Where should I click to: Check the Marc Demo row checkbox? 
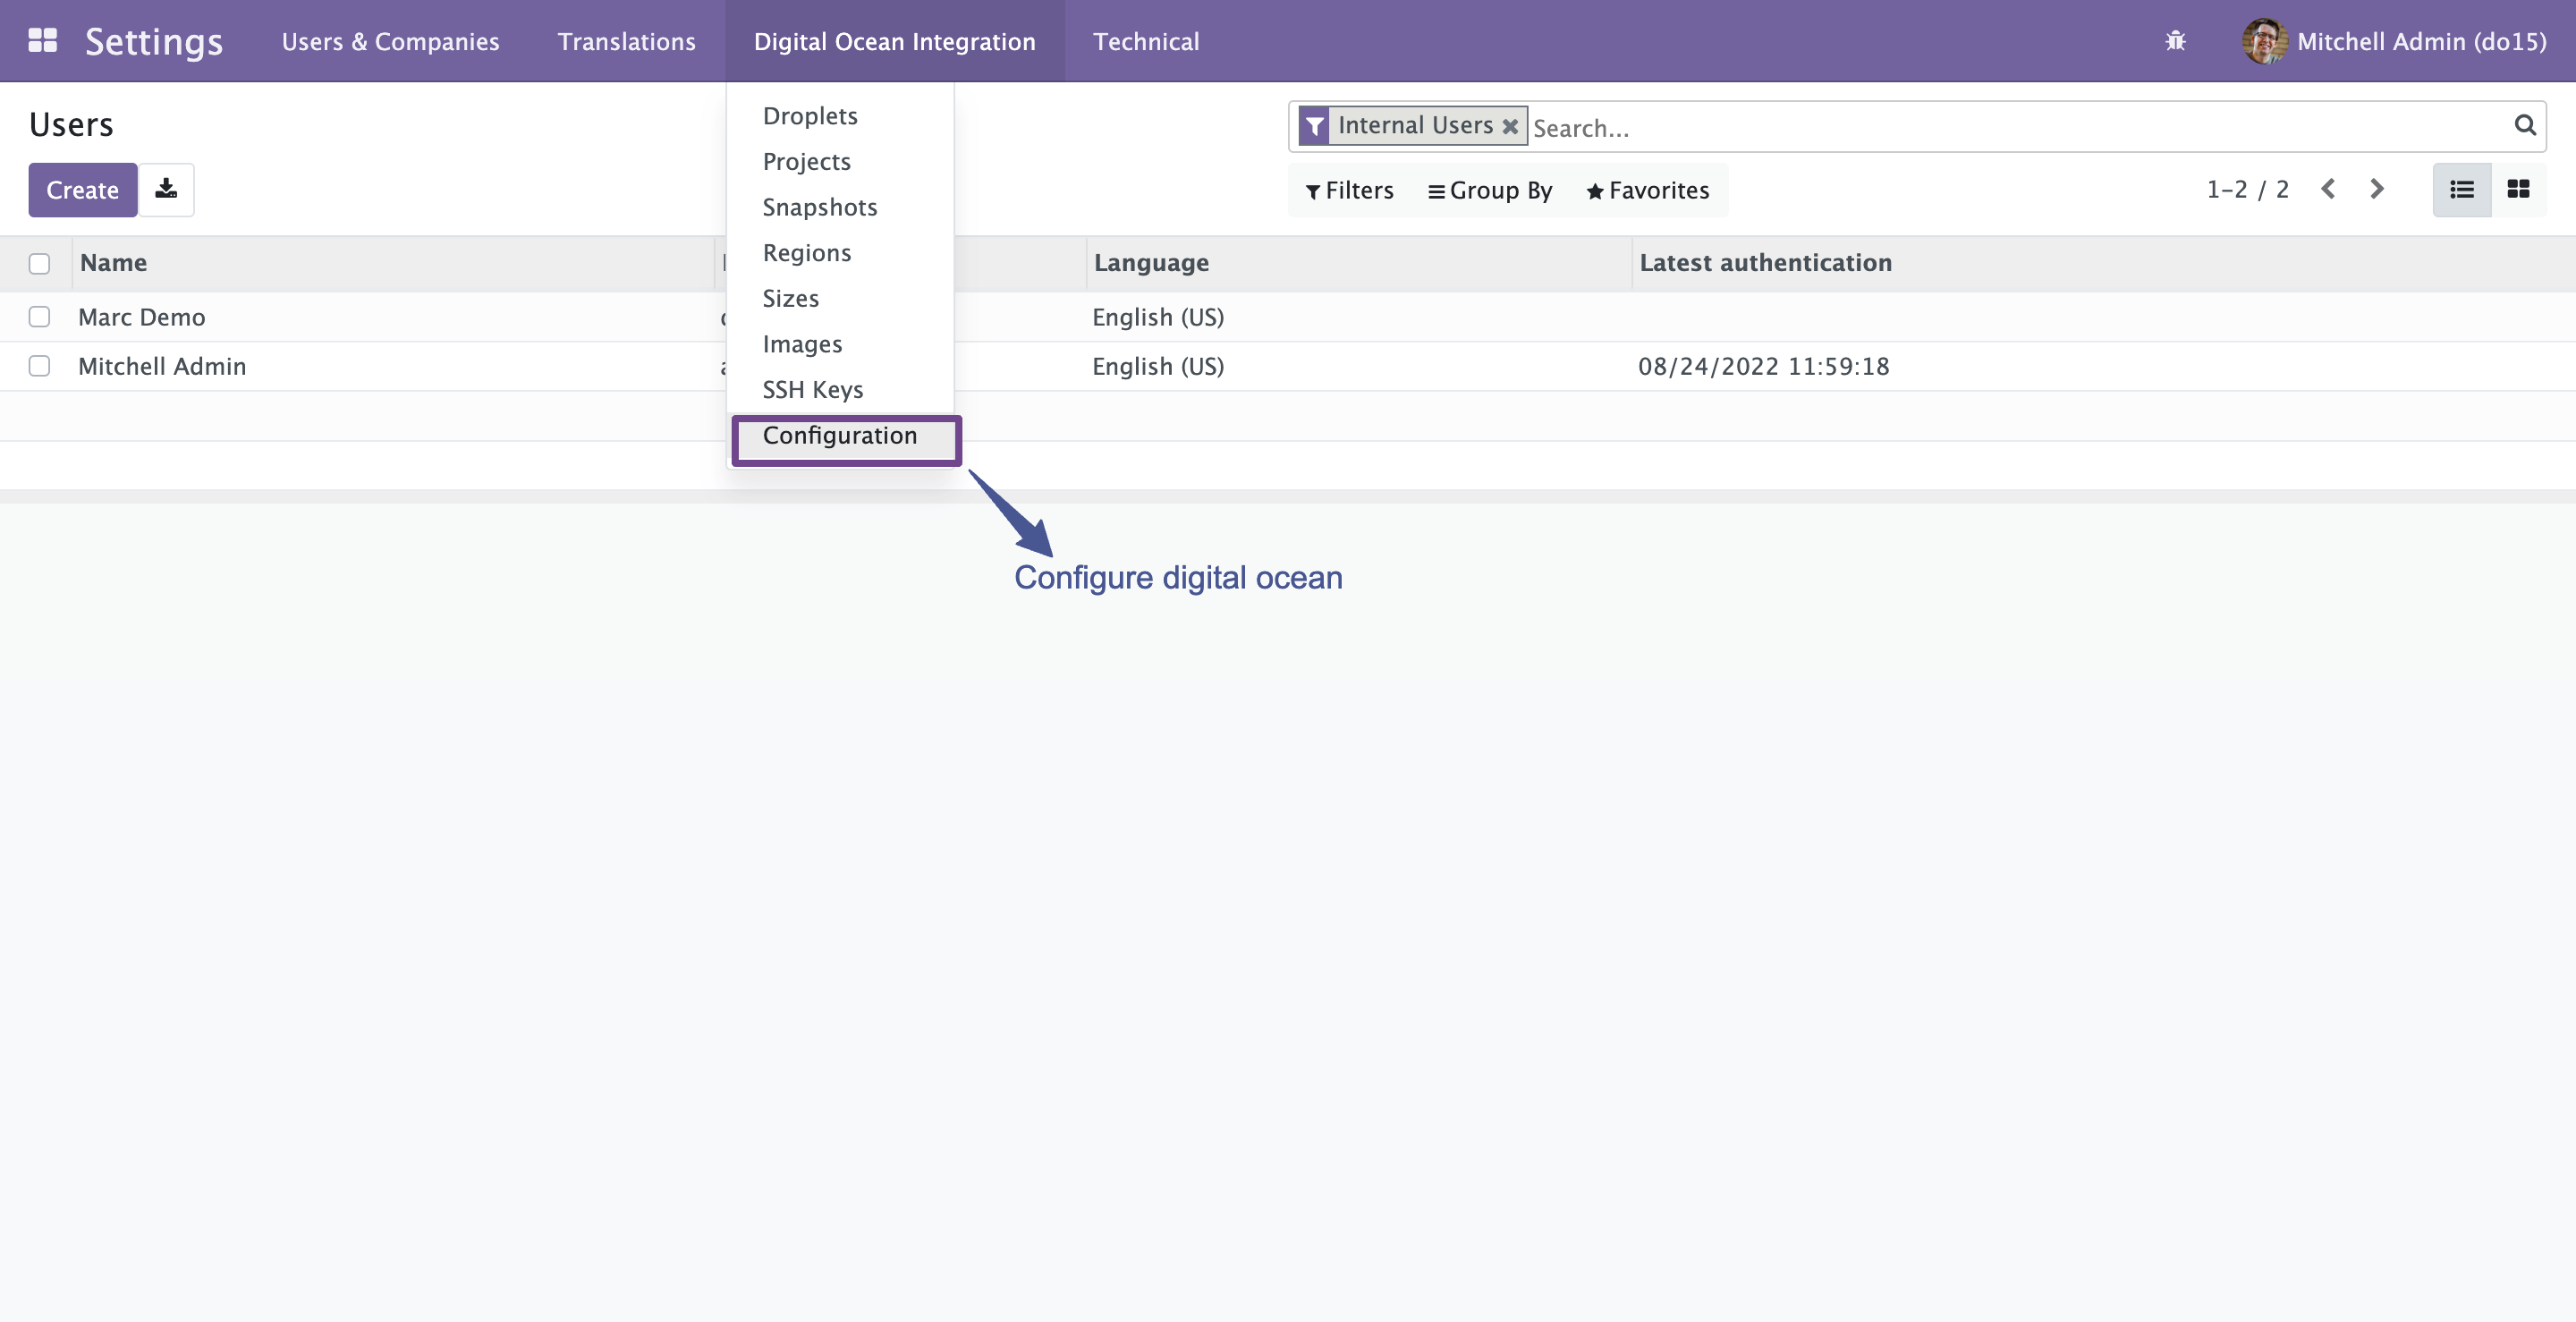(x=40, y=317)
